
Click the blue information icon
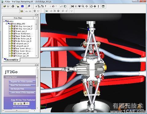(x=22, y=6)
